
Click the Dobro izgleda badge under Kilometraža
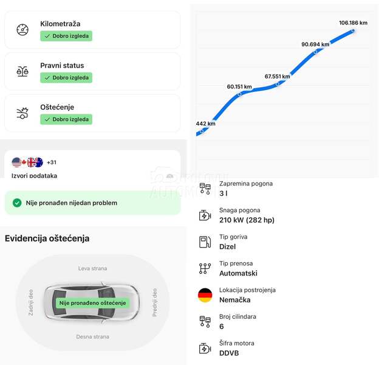[66, 36]
